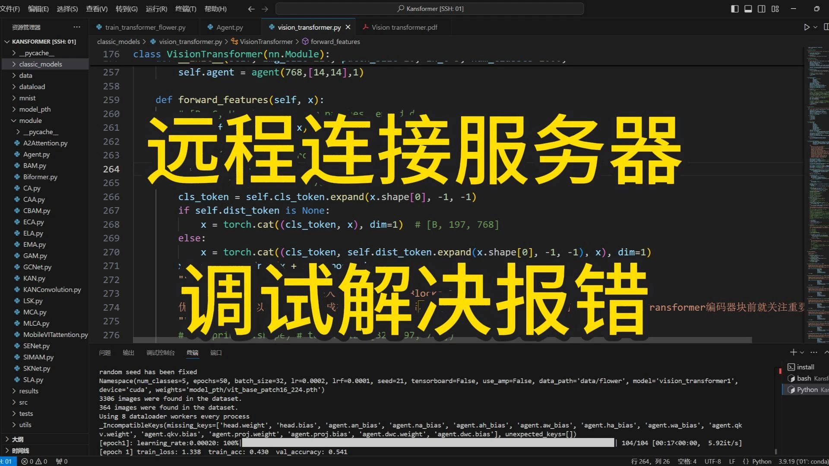The height and width of the screenshot is (466, 829).
Task: Select the install terminal
Action: 807,367
